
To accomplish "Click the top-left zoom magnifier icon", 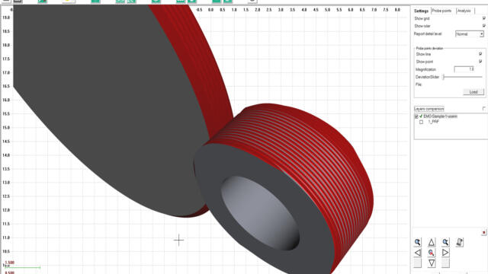I will [418, 242].
